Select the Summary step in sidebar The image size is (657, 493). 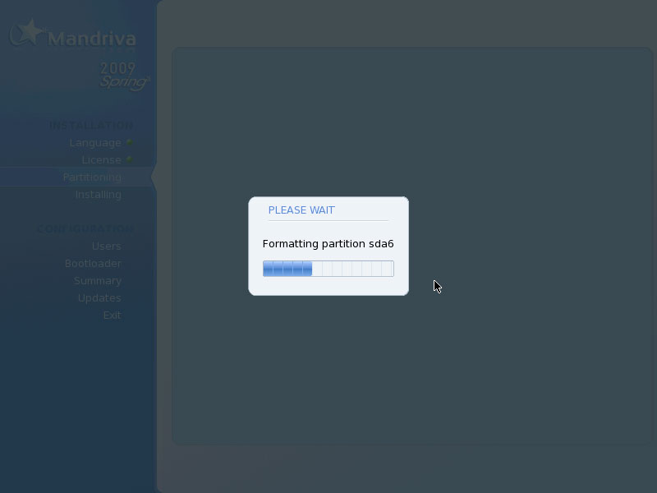point(98,280)
